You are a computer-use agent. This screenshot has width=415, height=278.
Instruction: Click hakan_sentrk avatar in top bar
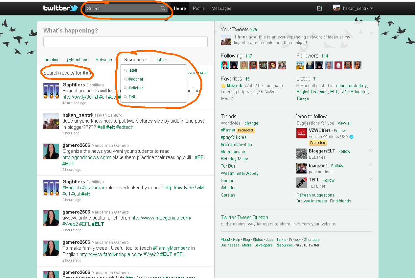pyautogui.click(x=336, y=8)
